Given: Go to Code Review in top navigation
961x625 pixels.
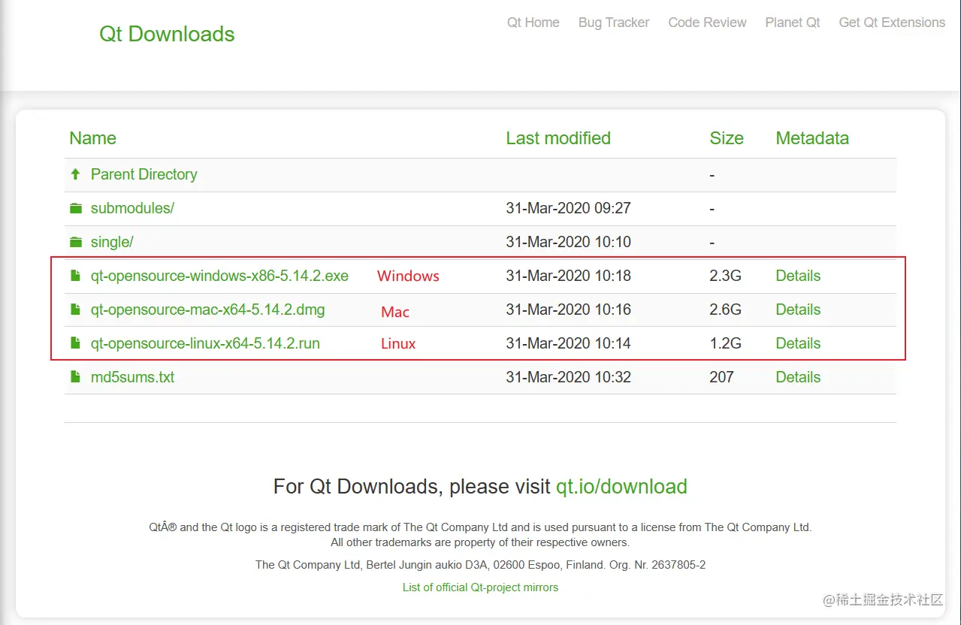Looking at the screenshot, I should click(x=707, y=23).
